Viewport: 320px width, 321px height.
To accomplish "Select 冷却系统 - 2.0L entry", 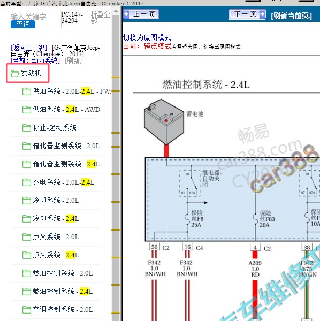I will pos(56,201).
